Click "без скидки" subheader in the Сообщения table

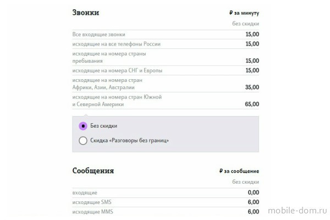click(245, 182)
